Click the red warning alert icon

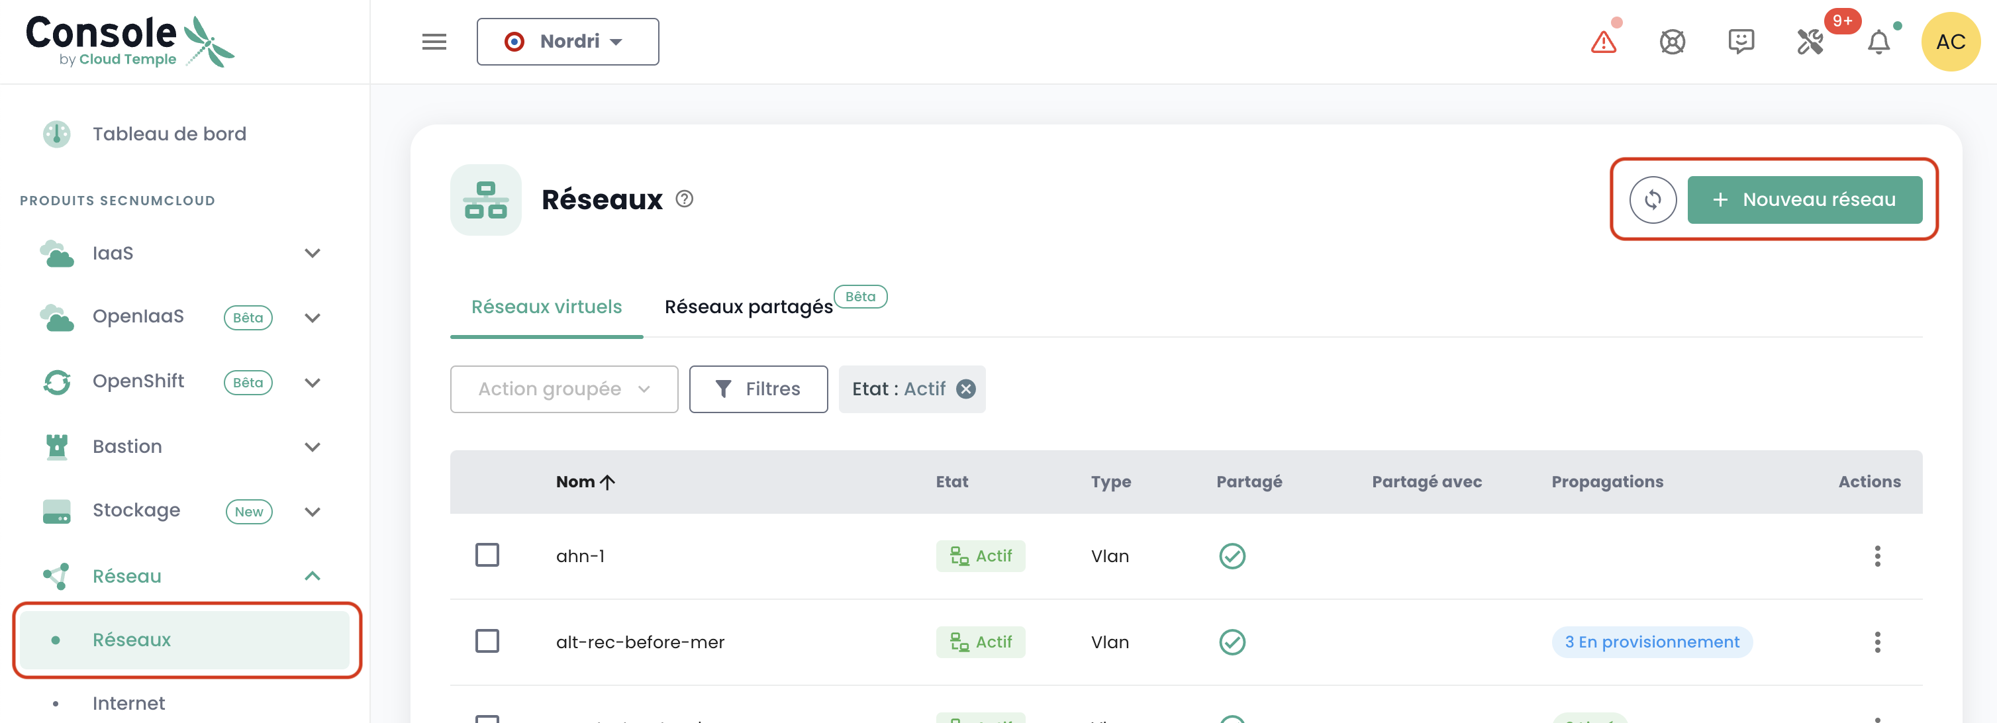point(1603,42)
